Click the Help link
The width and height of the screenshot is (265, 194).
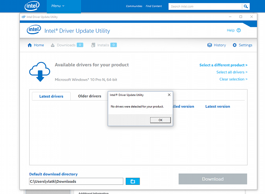(x=230, y=30)
